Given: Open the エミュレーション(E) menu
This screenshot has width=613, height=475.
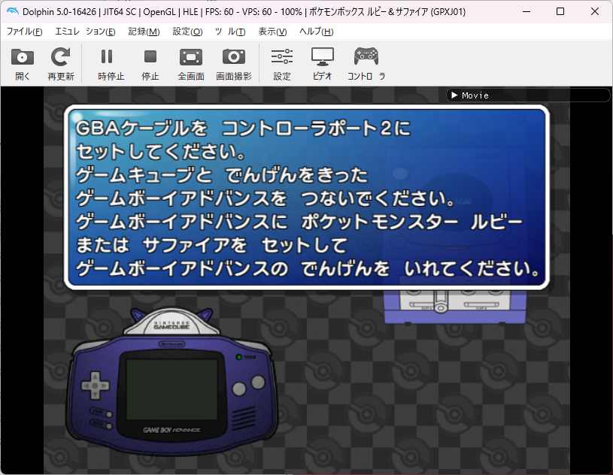Looking at the screenshot, I should coord(85,32).
